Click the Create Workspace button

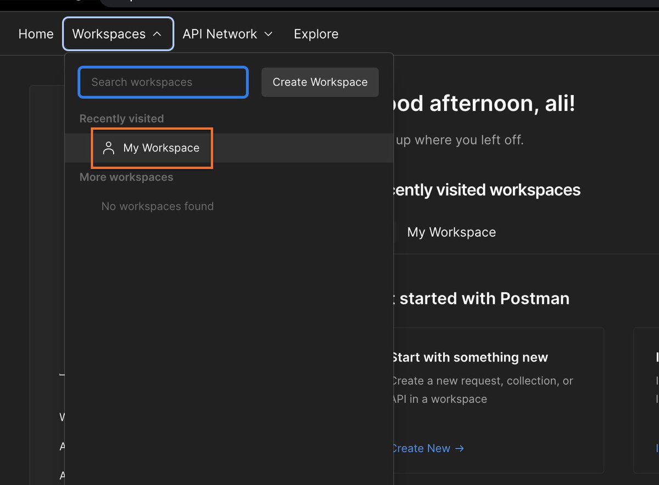pyautogui.click(x=320, y=82)
